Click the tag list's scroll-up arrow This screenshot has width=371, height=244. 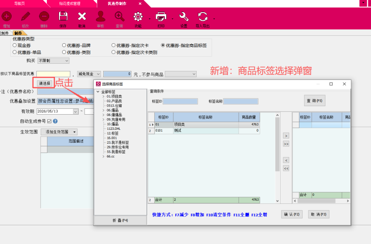click(278, 115)
